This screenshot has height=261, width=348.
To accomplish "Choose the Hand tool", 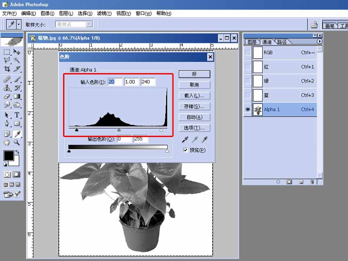I will pyautogui.click(x=7, y=142).
